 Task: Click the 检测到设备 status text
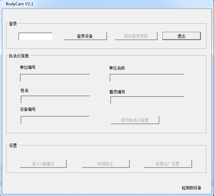coord(191,188)
